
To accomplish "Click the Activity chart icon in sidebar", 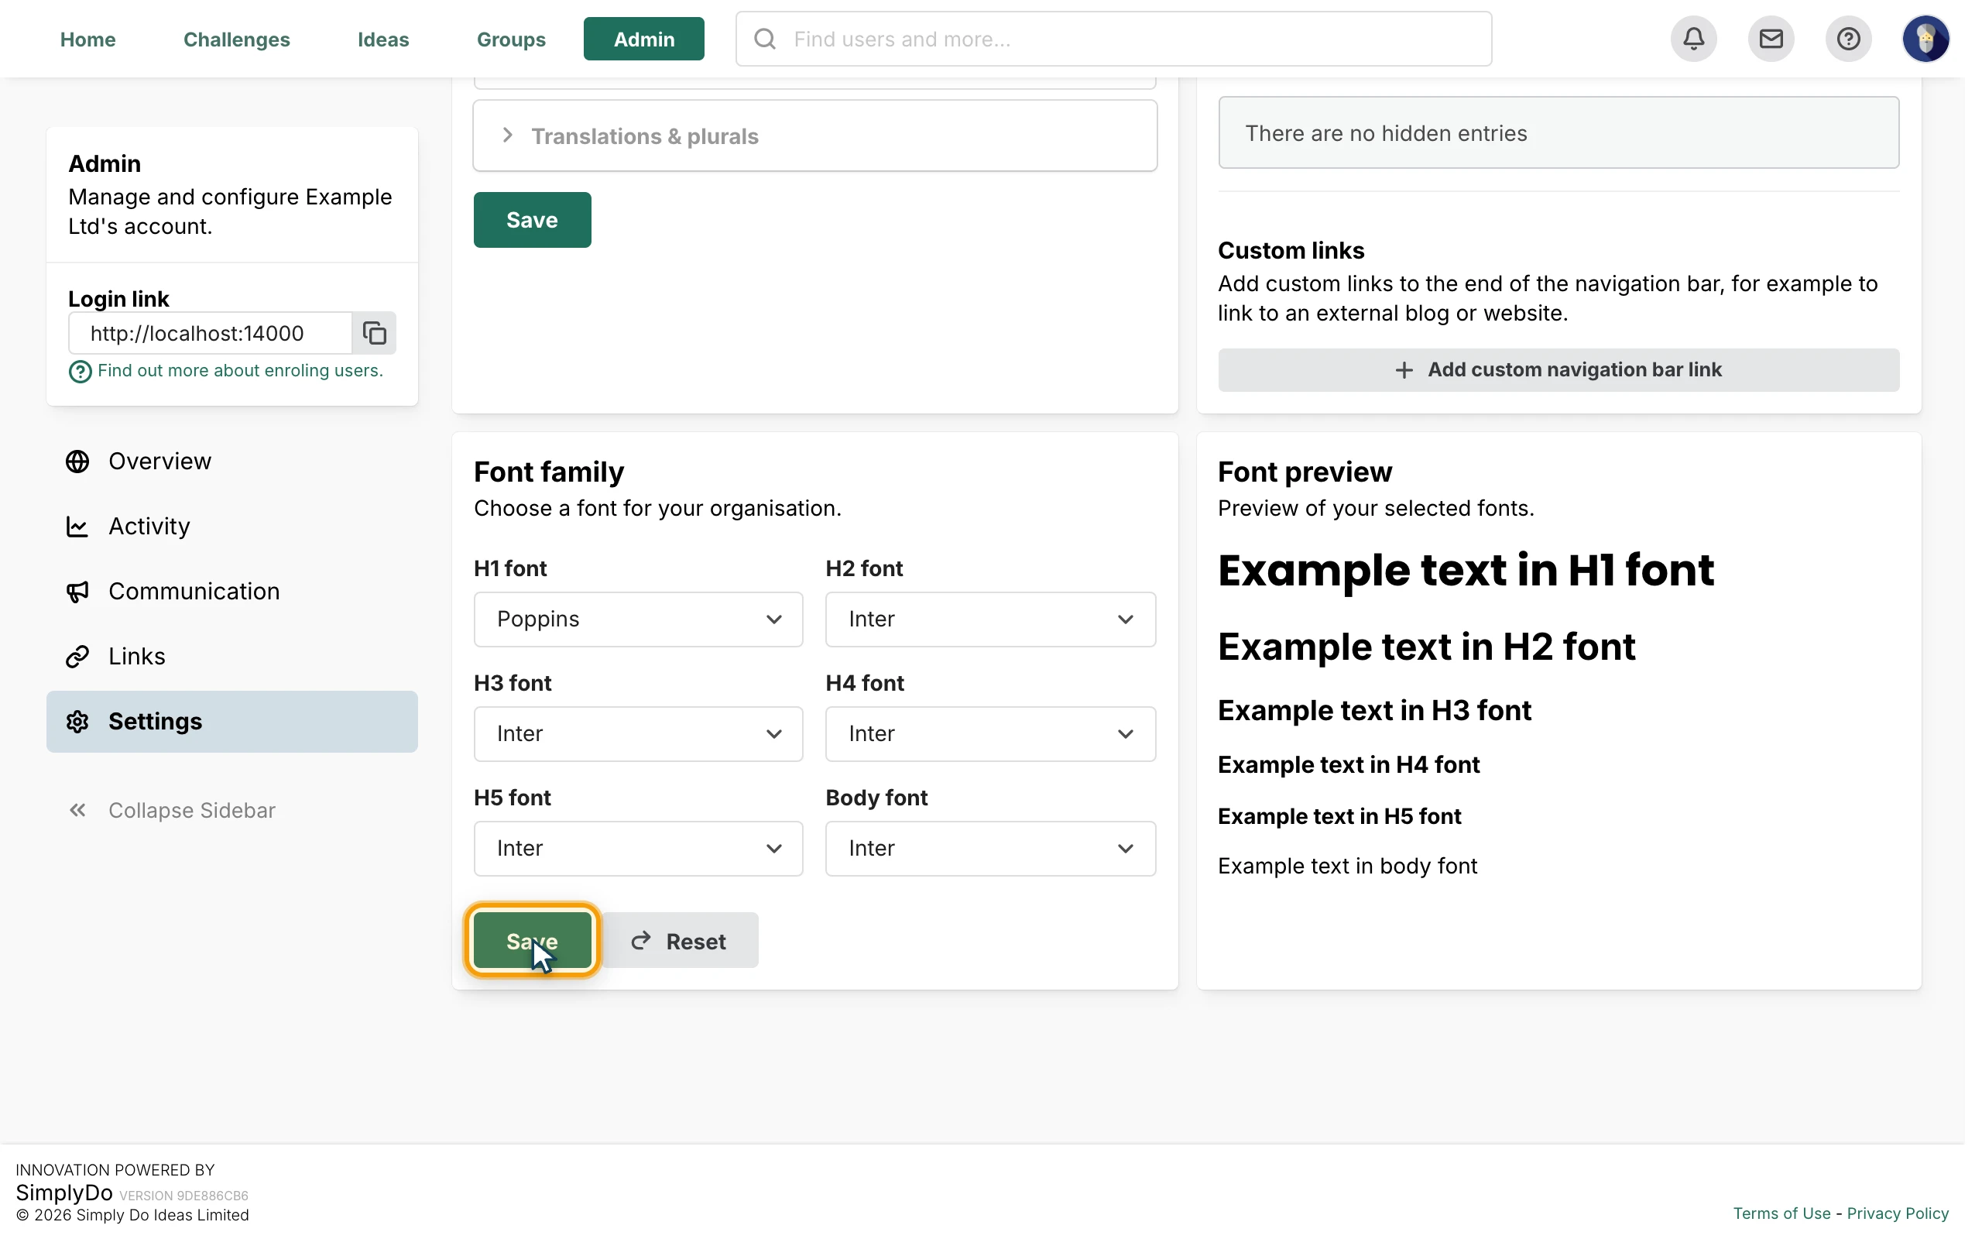I will pyautogui.click(x=77, y=526).
